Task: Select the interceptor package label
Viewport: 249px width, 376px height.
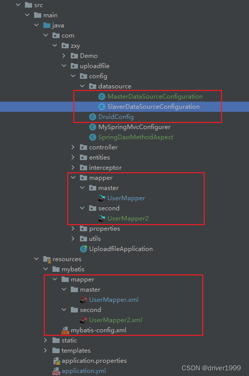Action: tap(105, 167)
